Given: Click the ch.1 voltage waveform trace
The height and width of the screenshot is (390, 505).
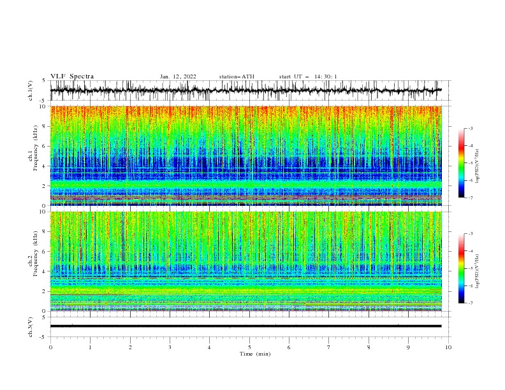Looking at the screenshot, I should pyautogui.click(x=245, y=90).
